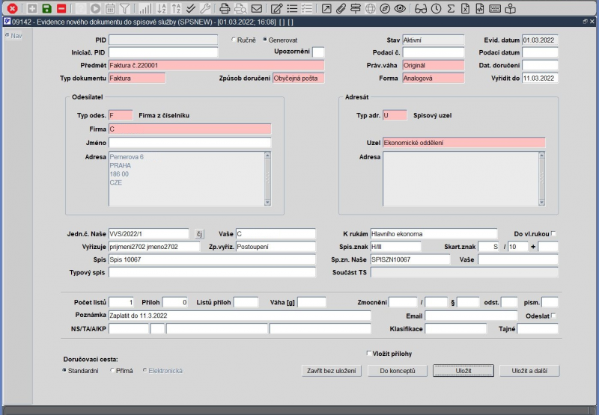Open the Nav side panel tab

[x=14, y=35]
